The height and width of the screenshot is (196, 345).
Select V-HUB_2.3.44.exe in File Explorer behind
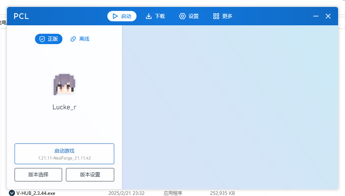pyautogui.click(x=36, y=193)
